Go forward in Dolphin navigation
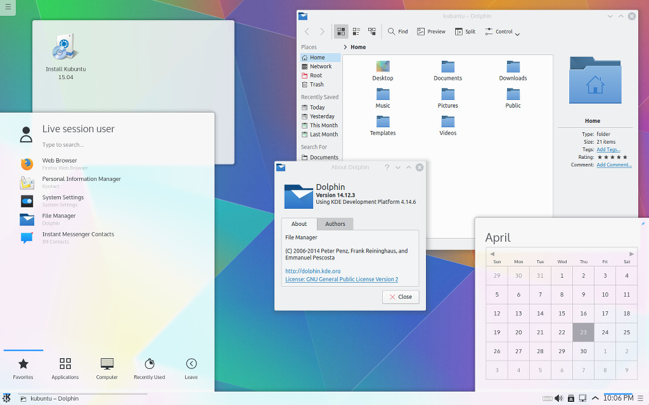The image size is (649, 405). coord(322,32)
